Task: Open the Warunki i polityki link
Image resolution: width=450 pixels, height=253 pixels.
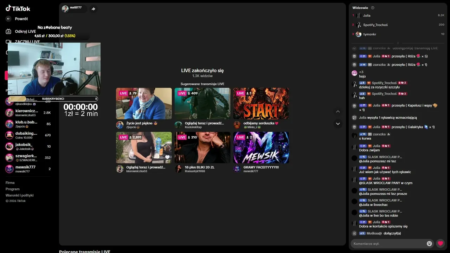Action: click(x=20, y=195)
